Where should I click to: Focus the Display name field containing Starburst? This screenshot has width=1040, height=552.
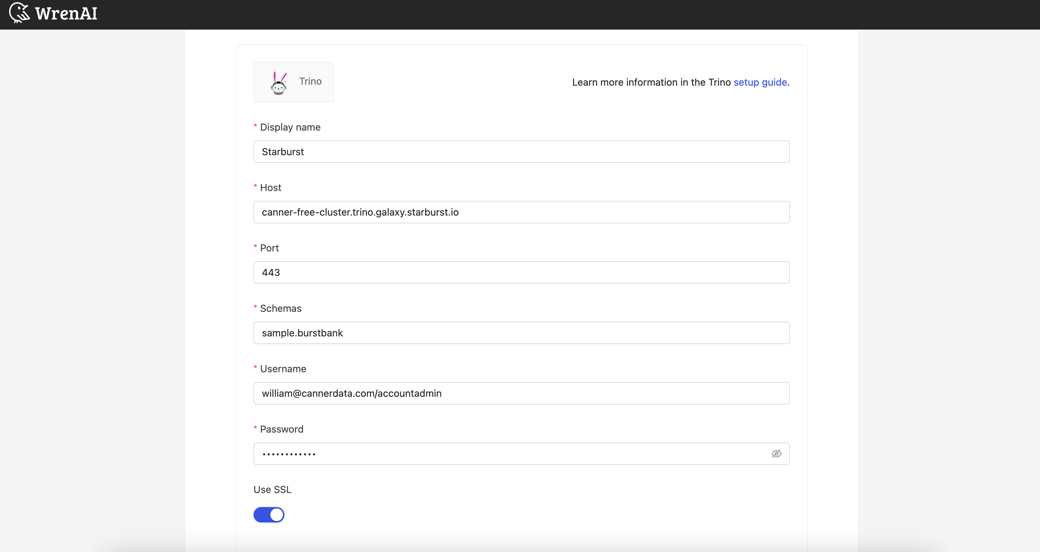[x=521, y=152]
